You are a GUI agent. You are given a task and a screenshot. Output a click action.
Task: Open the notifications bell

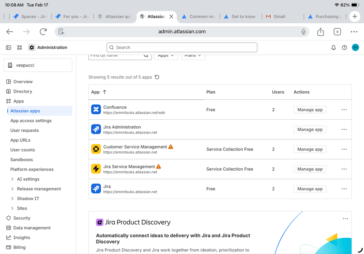[333, 48]
